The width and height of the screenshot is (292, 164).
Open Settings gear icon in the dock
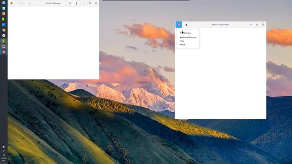[4, 36]
